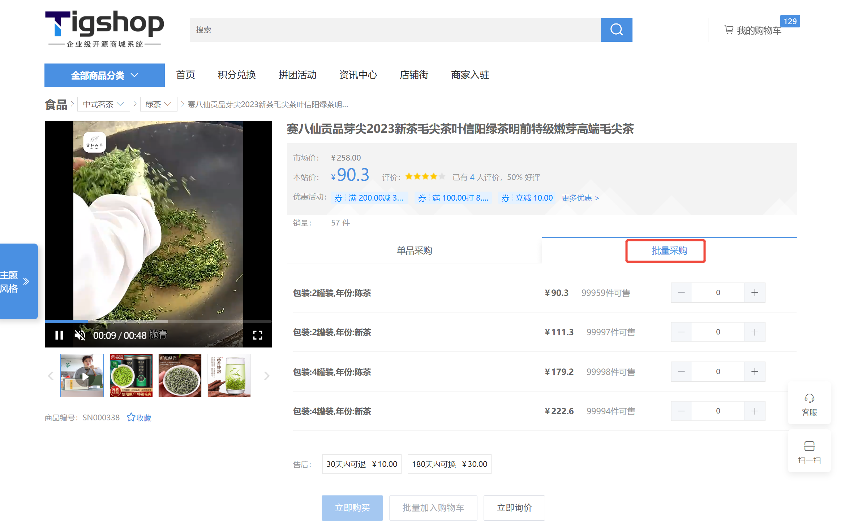Open all product categories dropdown
Screen dimensions: 845x525
tap(104, 75)
